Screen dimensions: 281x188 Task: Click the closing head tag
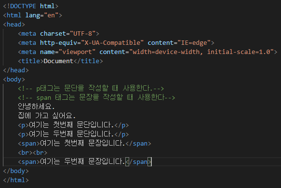(x=16, y=70)
